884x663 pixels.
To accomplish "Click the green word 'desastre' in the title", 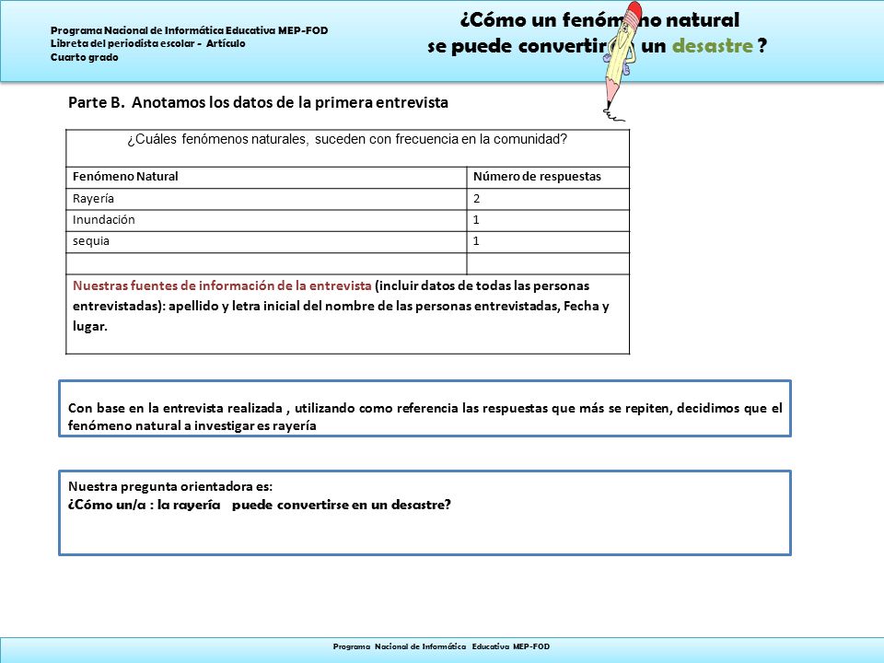I will tap(712, 46).
